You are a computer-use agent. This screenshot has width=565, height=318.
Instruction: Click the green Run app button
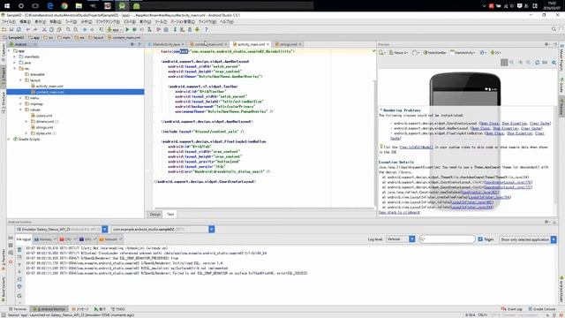point(127,29)
